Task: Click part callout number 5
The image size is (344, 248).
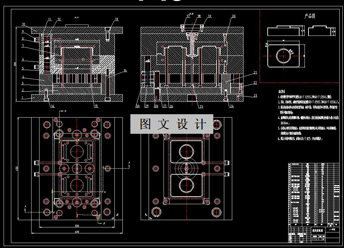Action: [x=23, y=68]
